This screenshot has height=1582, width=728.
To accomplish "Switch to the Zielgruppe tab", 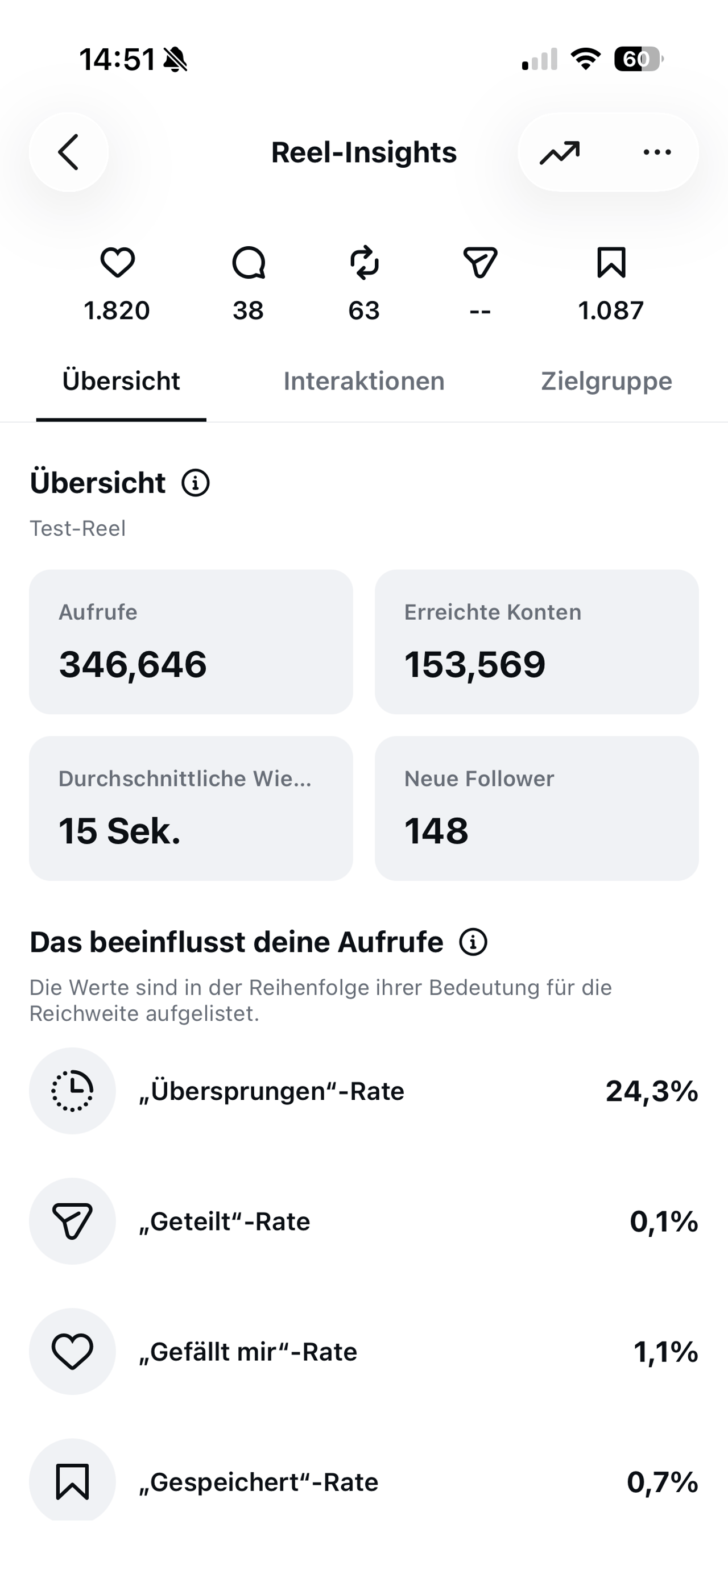I will coord(606,382).
